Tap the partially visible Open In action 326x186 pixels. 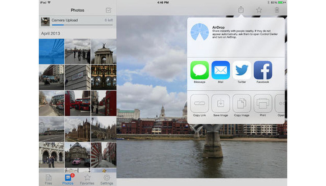point(280,103)
